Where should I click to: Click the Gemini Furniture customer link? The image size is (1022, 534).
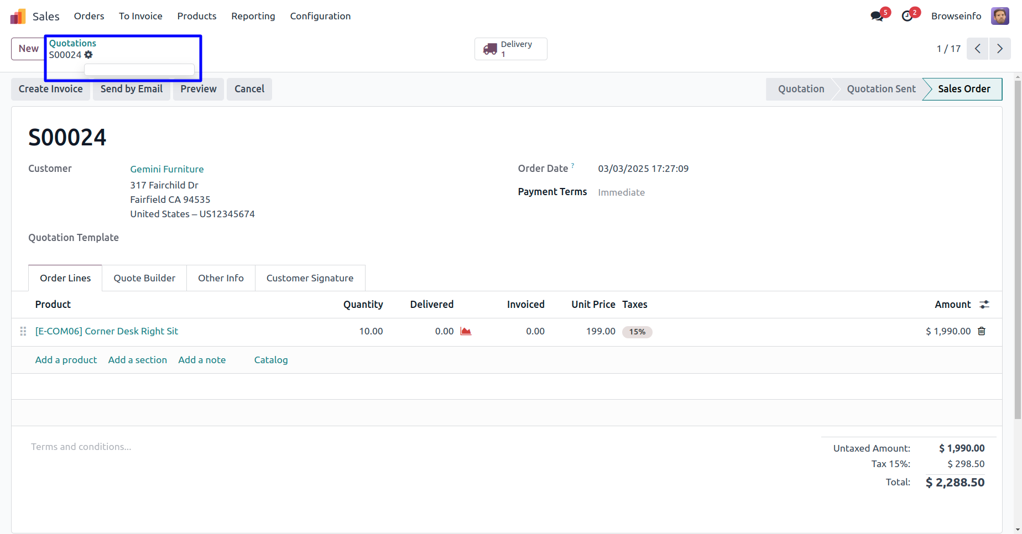pyautogui.click(x=166, y=169)
